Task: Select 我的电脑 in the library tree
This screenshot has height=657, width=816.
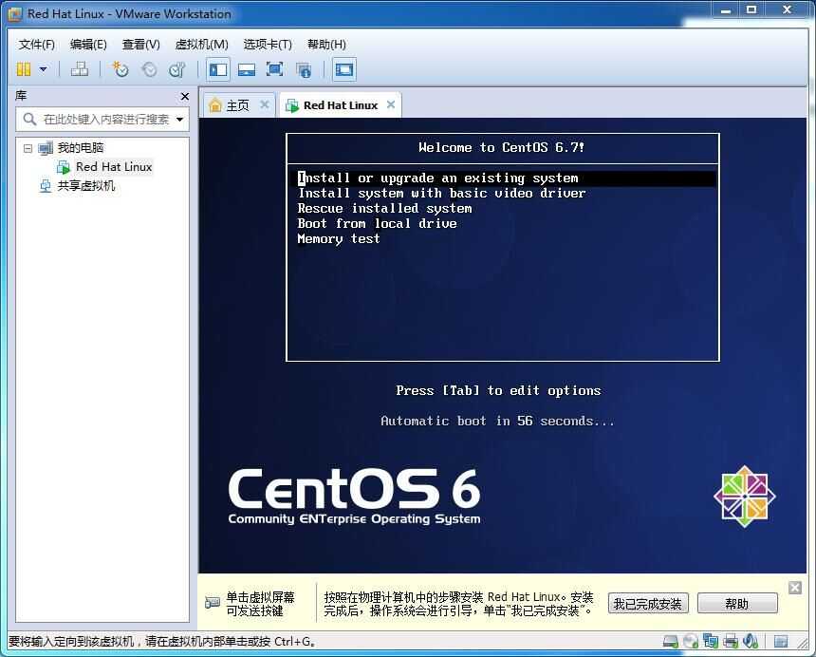Action: pos(80,148)
